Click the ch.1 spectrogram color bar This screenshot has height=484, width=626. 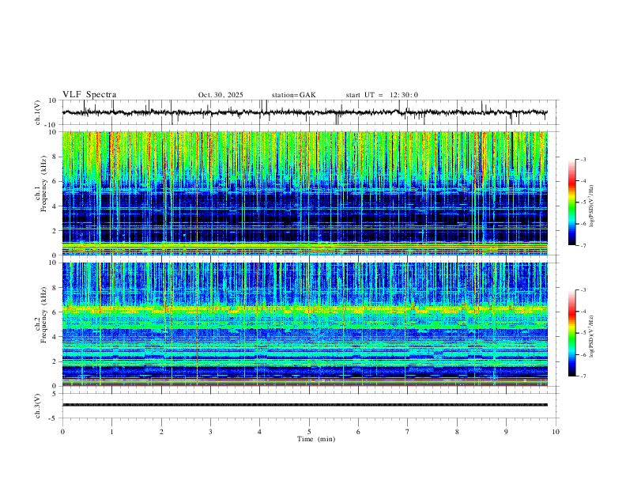coord(571,202)
